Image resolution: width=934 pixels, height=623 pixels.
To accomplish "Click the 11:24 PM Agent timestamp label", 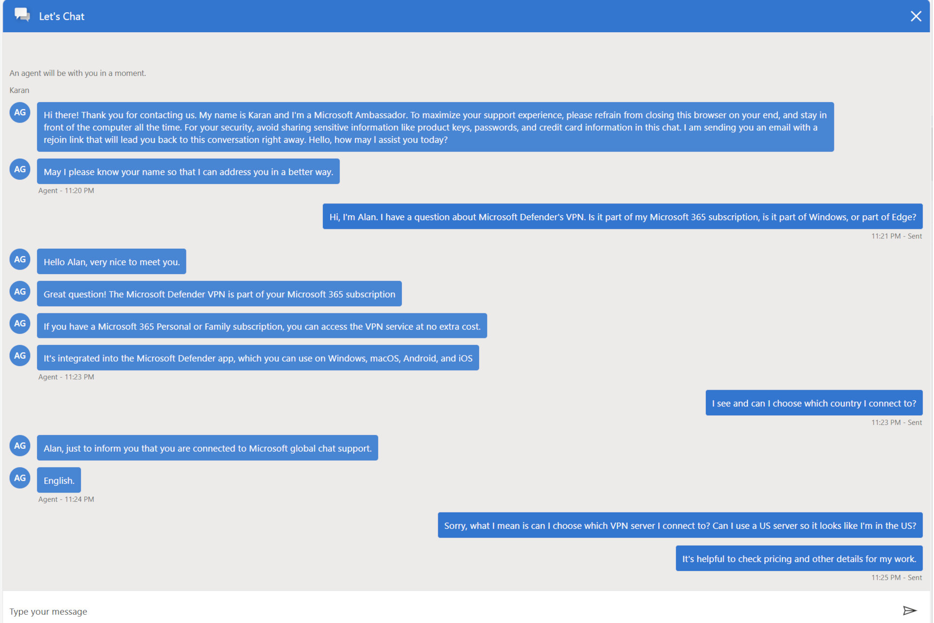I will coord(65,498).
